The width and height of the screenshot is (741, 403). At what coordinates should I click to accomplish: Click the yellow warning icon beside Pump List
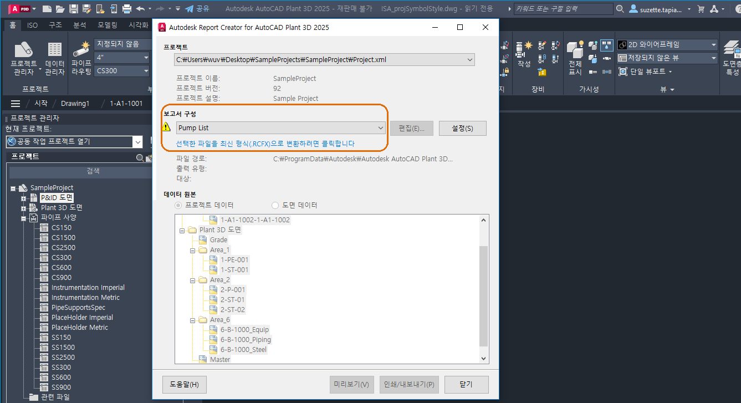(166, 127)
